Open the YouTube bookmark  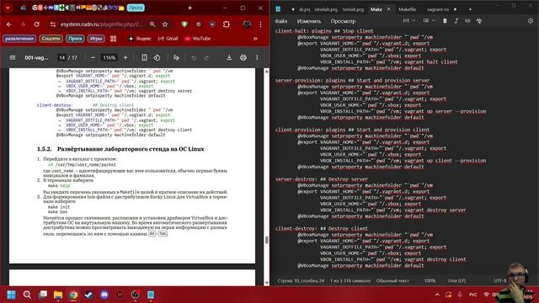click(x=198, y=39)
